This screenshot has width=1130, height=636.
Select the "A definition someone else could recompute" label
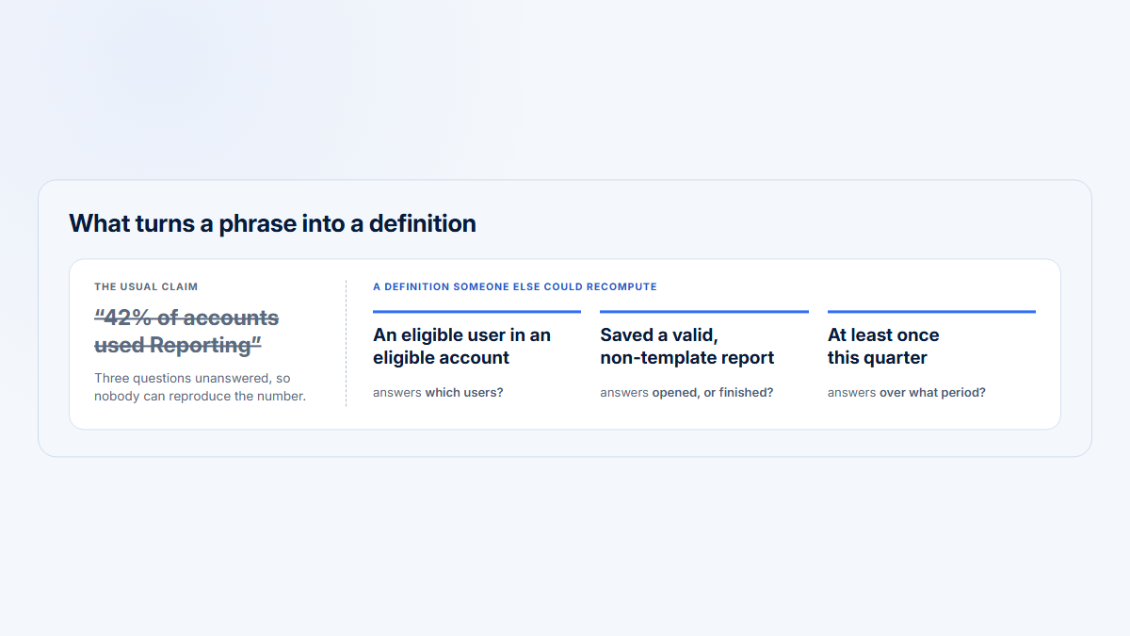[515, 286]
